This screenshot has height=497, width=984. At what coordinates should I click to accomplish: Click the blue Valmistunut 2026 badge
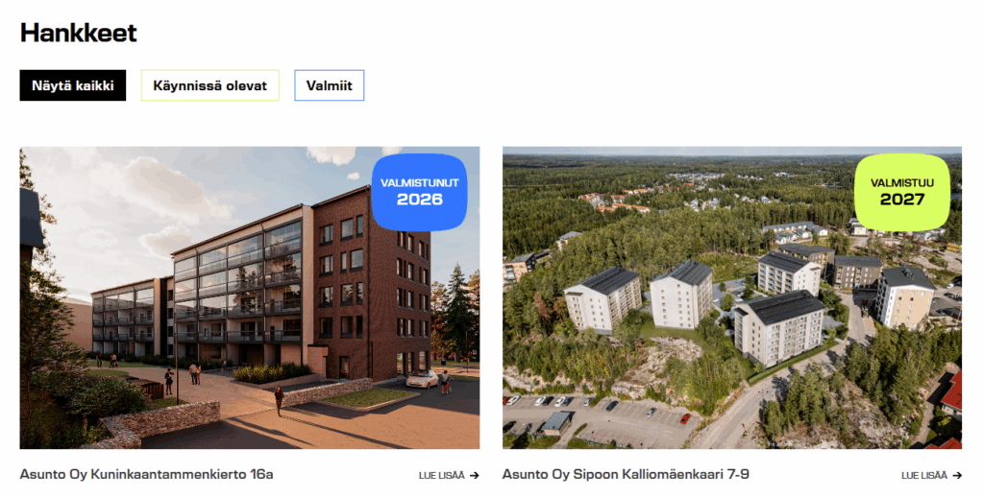click(x=419, y=192)
